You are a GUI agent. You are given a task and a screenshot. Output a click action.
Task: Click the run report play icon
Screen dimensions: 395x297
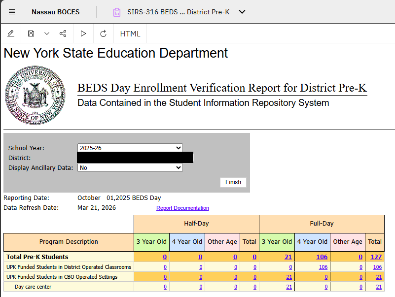click(83, 33)
